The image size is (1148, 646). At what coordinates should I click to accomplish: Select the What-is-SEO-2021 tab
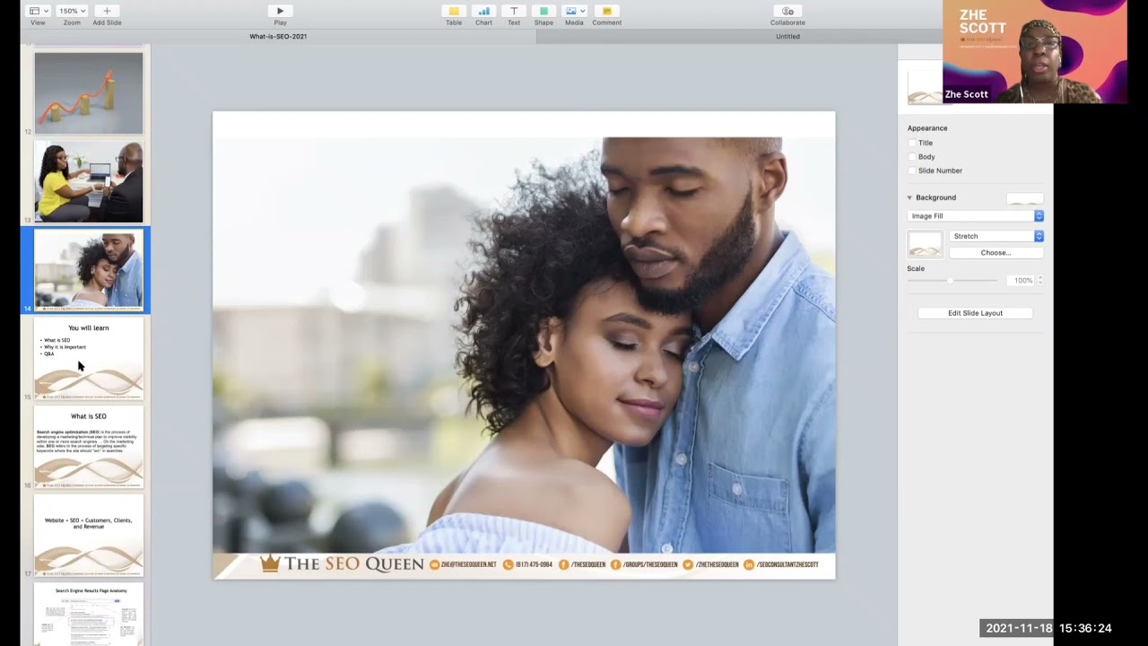point(278,37)
